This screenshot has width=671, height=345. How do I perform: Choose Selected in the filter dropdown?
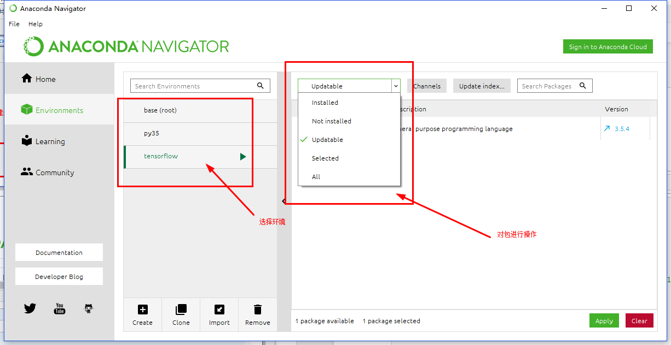click(x=349, y=158)
